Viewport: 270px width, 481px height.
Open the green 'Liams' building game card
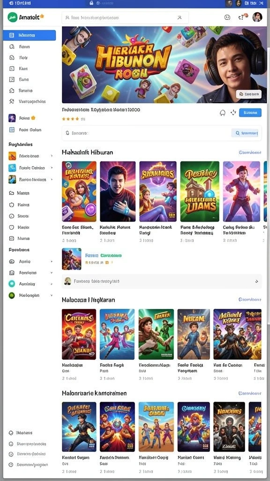pos(200,192)
